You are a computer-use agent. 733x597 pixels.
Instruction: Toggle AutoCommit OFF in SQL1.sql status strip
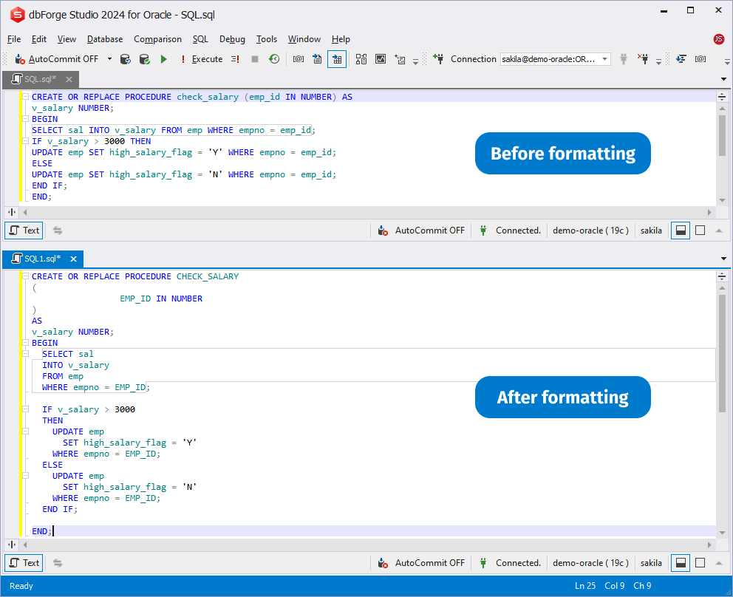pyautogui.click(x=422, y=563)
